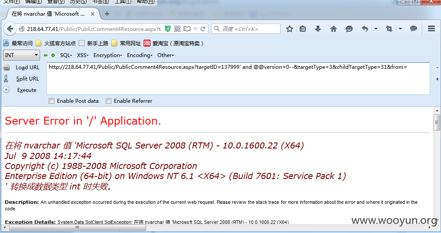Click the undo curved arrow icon

click(x=364, y=29)
